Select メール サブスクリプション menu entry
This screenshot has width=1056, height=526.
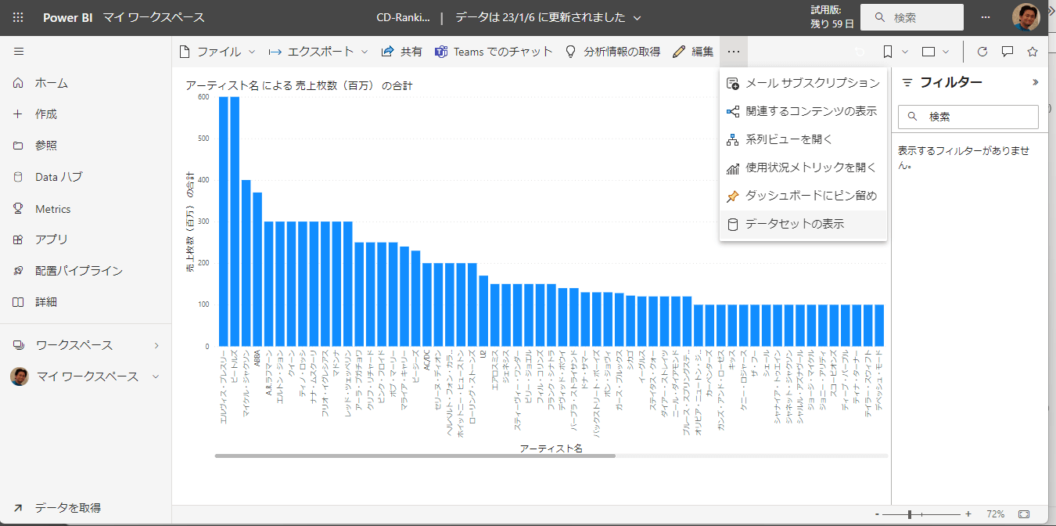click(812, 83)
